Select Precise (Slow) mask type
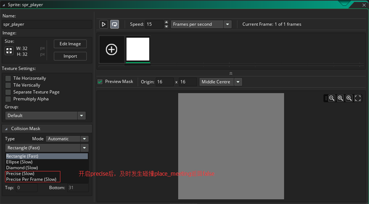 click(47, 173)
